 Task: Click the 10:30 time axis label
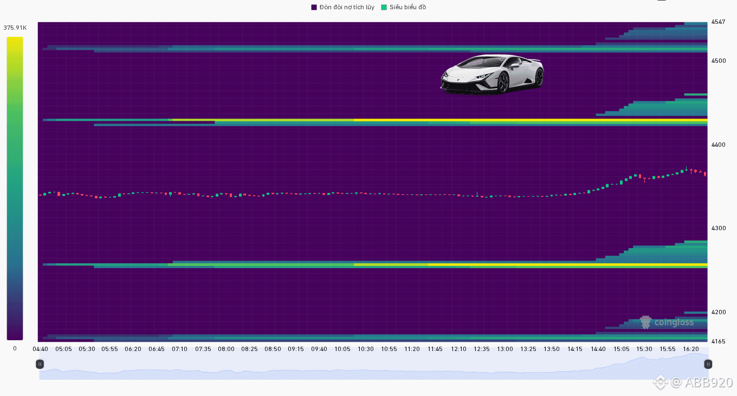365,349
